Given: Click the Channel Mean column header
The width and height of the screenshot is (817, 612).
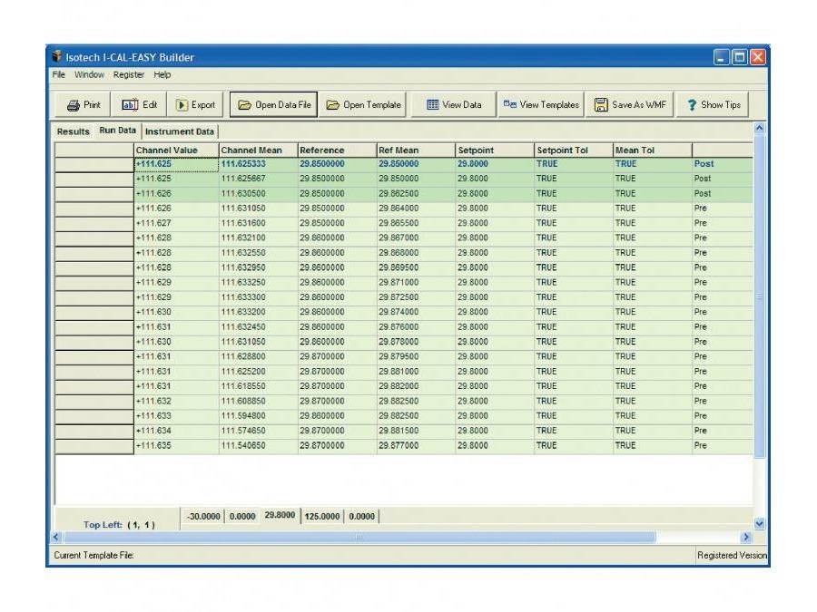Looking at the screenshot, I should tap(259, 150).
